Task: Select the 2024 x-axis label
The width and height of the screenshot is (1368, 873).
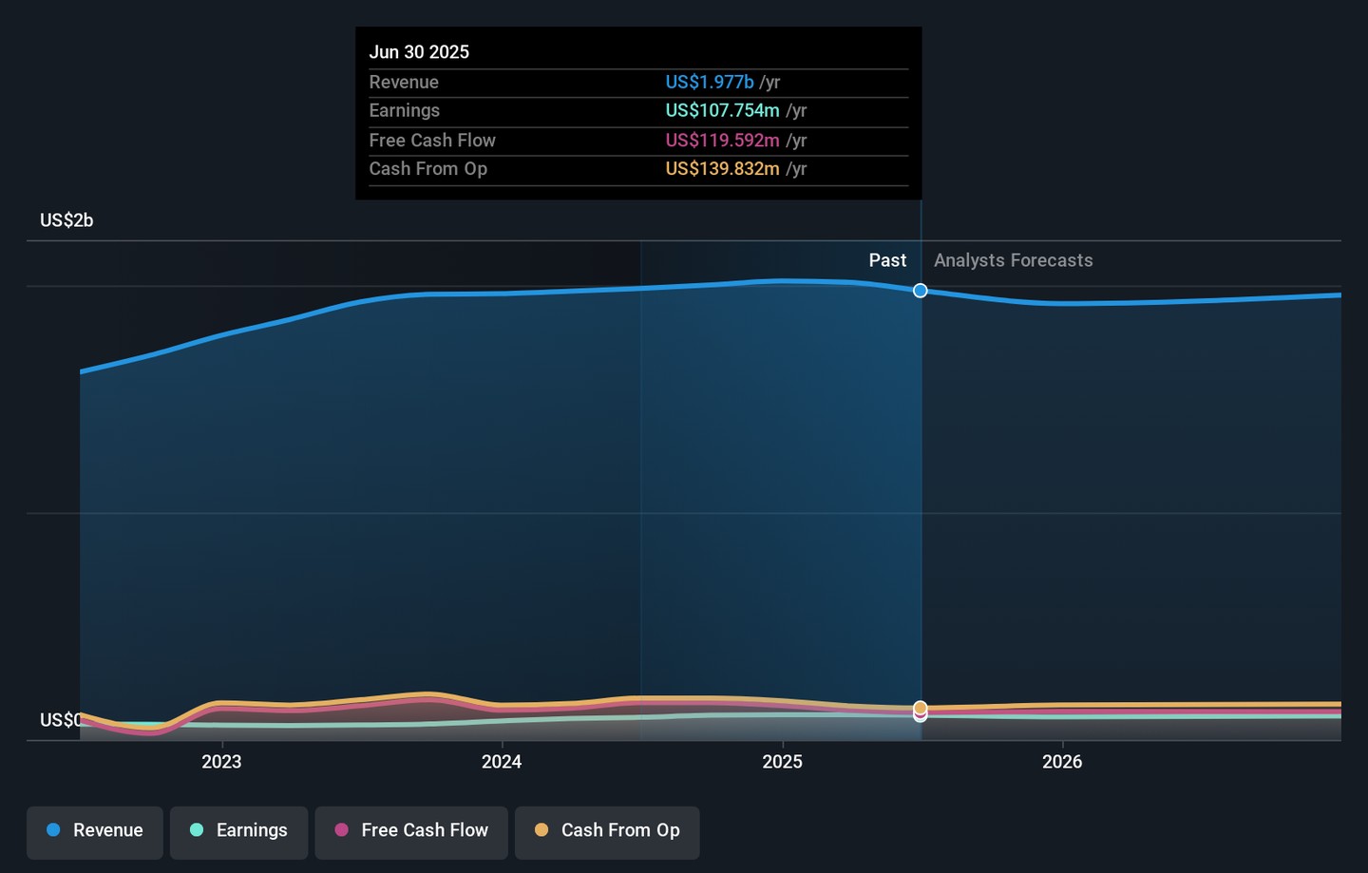Action: [502, 762]
